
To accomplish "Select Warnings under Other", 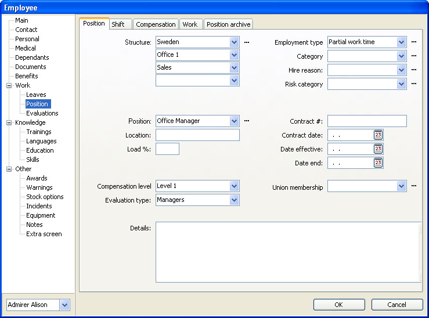I will coord(39,188).
